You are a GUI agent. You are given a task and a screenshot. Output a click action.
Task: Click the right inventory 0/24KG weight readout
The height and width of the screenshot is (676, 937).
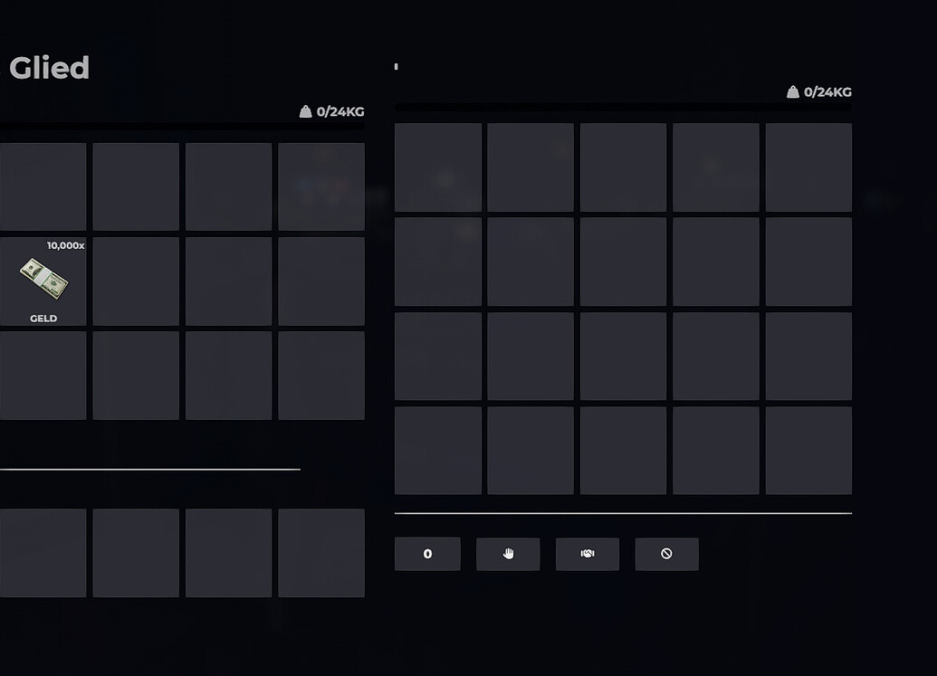point(822,90)
